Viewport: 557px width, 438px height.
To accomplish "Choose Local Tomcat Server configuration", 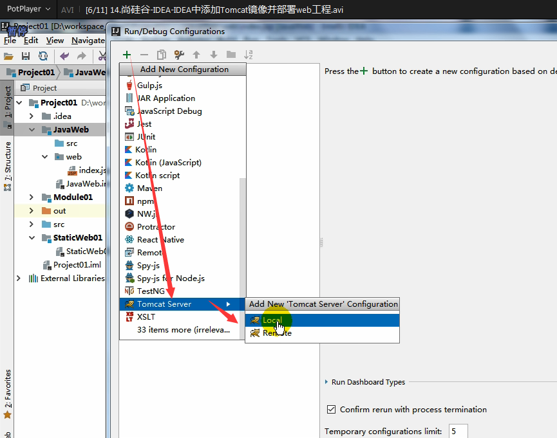I will [322, 320].
